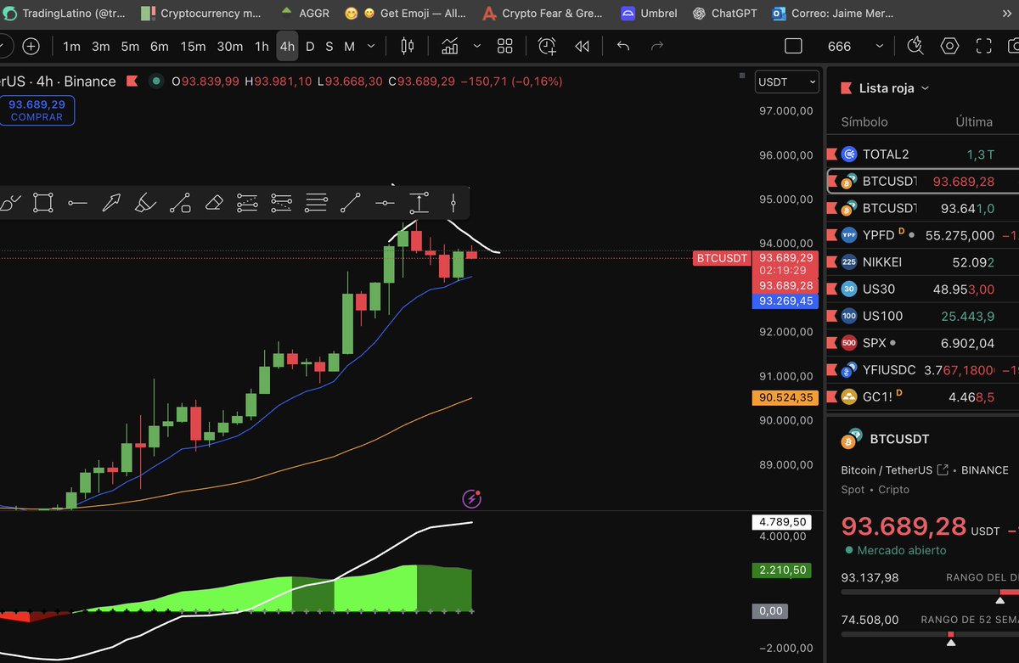Open quick search lightning magnifier icon

pos(915,47)
